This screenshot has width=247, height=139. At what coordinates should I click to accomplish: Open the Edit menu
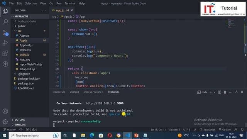19,3
